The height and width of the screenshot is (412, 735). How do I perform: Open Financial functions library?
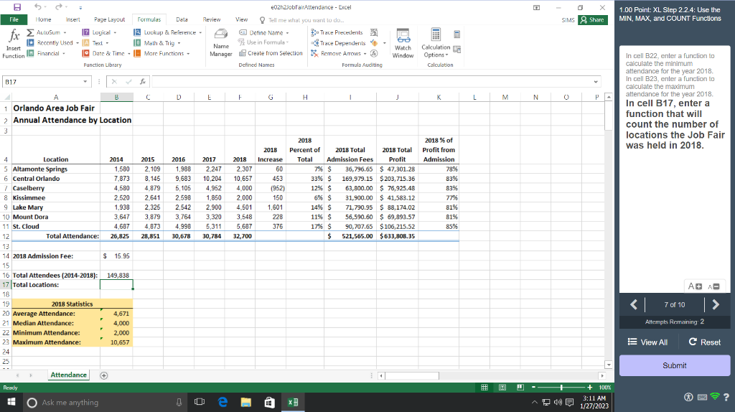point(45,53)
